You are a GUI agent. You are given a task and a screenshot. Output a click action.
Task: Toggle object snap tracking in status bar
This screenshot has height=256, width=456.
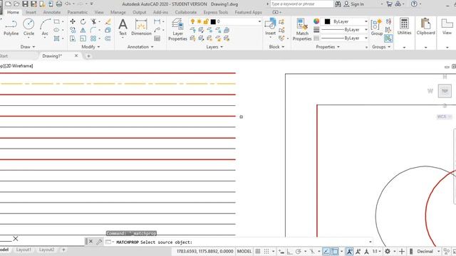[326, 251]
